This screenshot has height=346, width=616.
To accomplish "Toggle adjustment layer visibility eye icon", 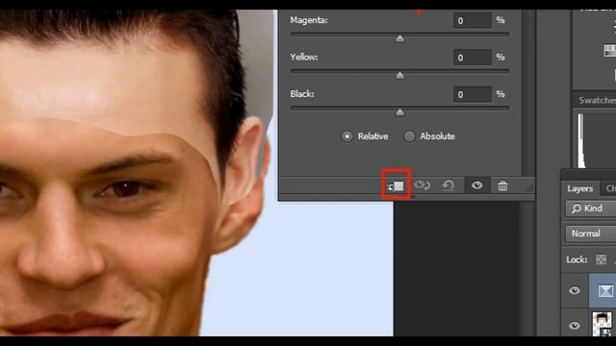I will point(477,185).
